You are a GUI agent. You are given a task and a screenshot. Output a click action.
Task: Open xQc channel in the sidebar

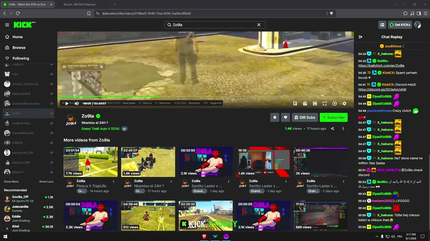point(29,74)
